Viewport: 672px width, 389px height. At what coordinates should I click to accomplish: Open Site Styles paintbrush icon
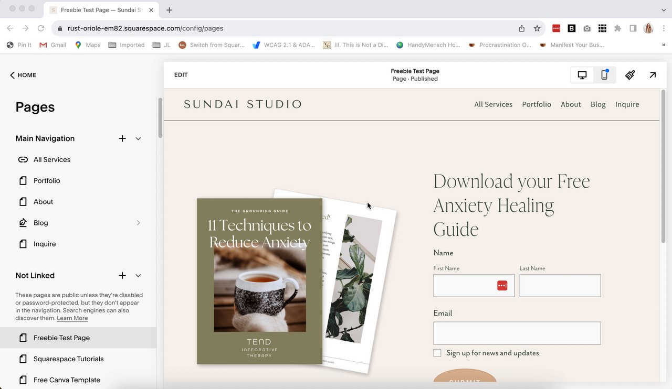tap(630, 75)
